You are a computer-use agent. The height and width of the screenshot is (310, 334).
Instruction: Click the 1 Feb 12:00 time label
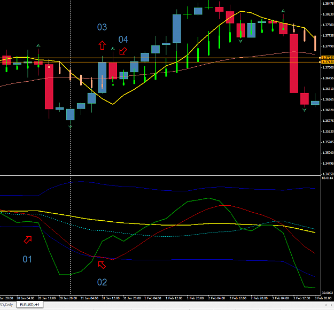tap(174, 298)
